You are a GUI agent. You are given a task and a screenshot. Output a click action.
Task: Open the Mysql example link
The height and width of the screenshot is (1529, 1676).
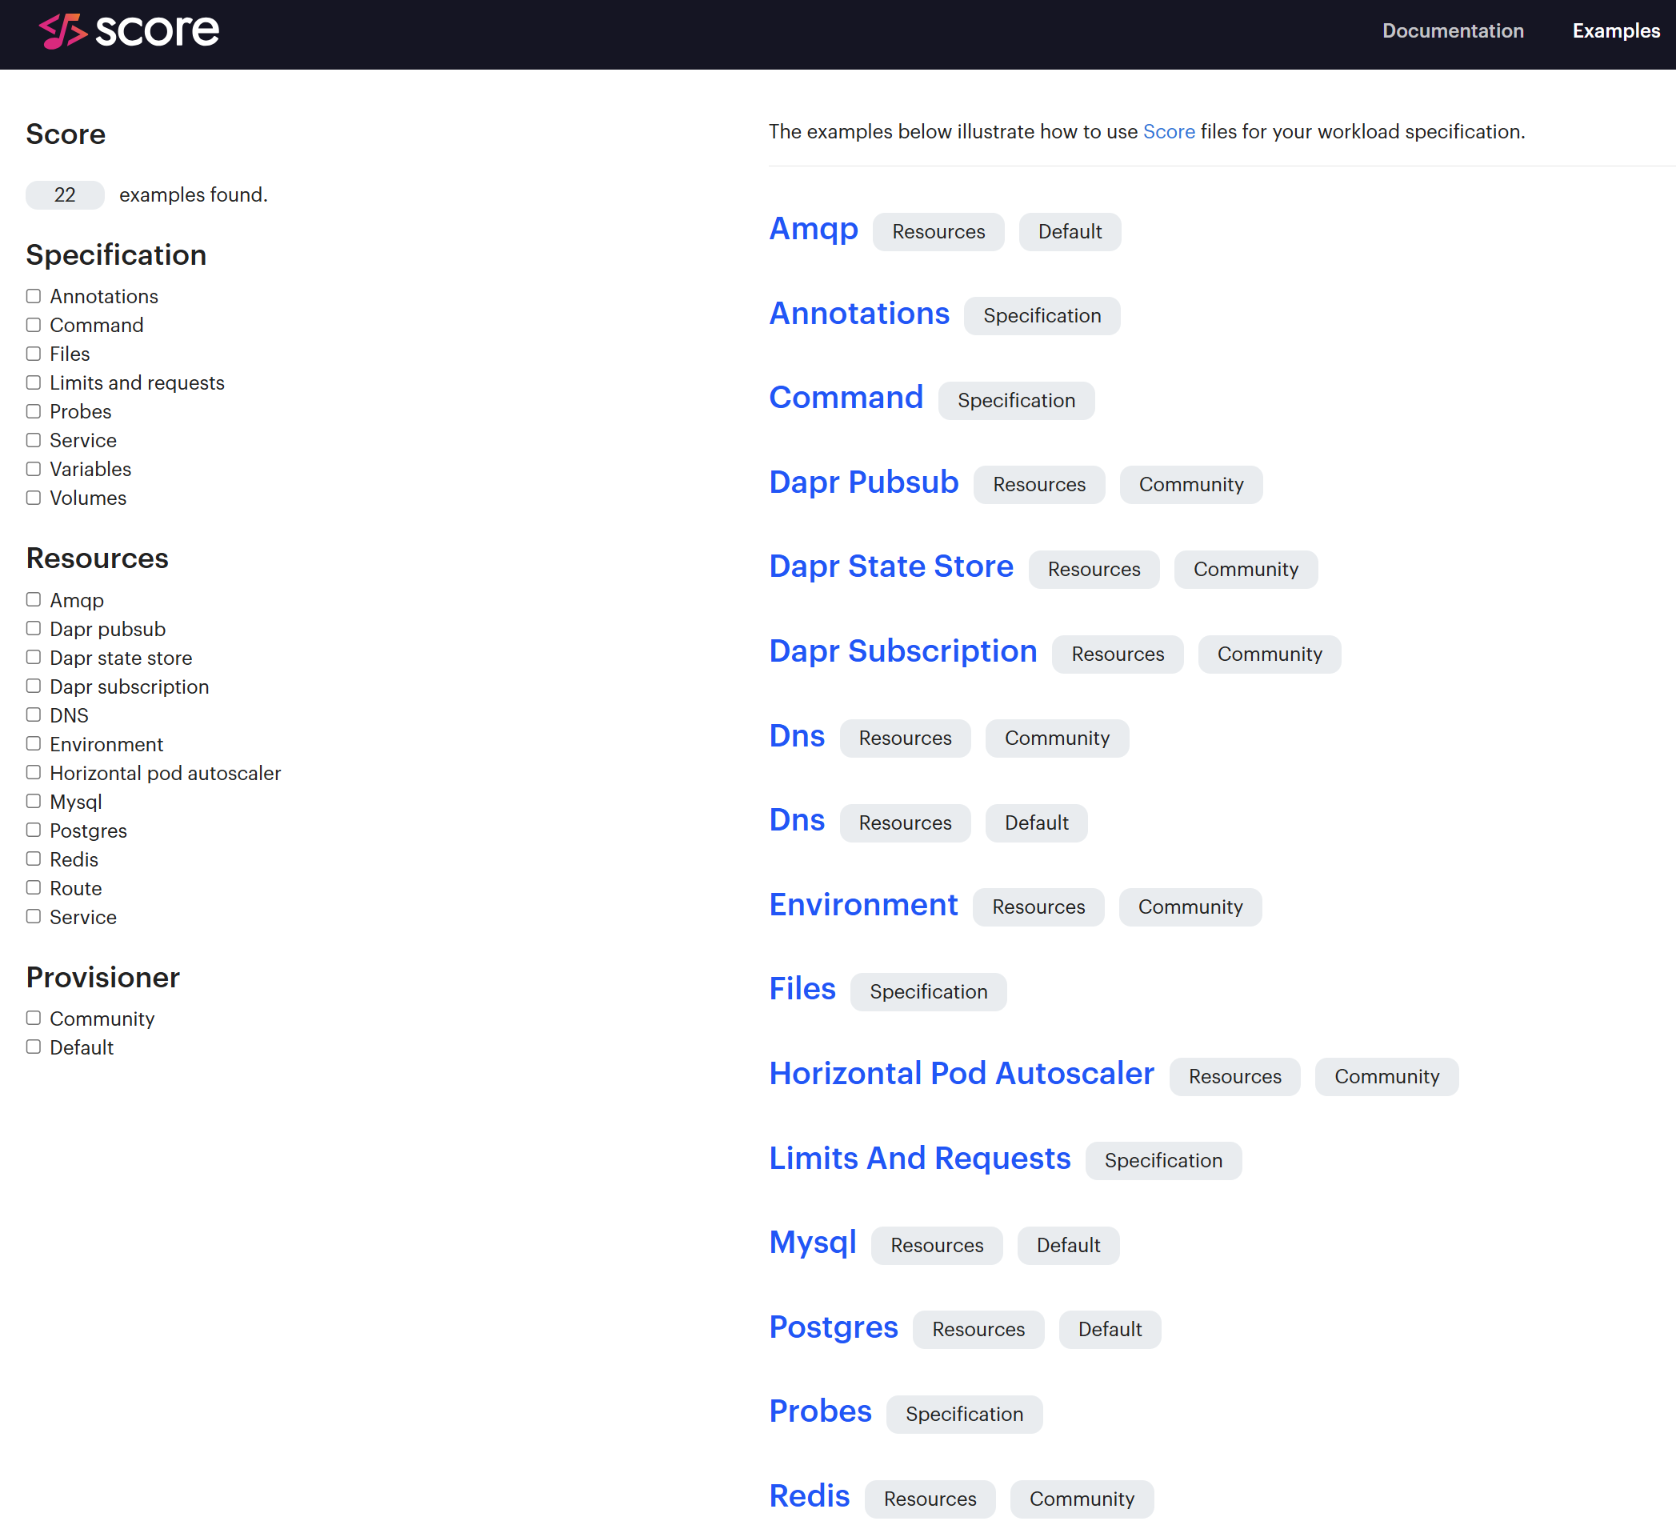click(812, 1242)
